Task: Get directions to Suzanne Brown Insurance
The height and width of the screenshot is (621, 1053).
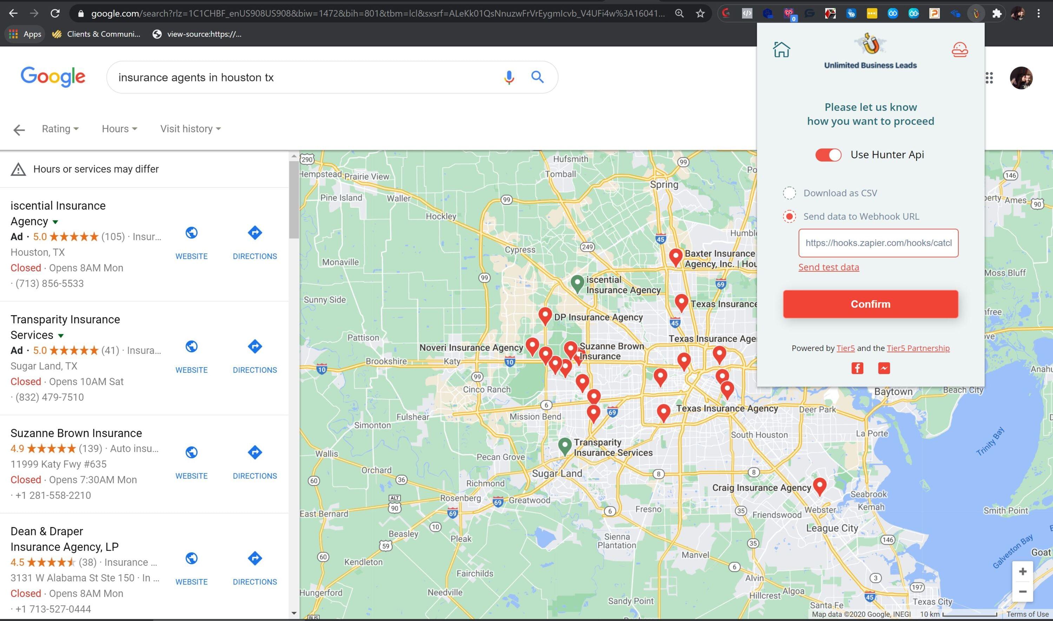Action: coord(255,452)
